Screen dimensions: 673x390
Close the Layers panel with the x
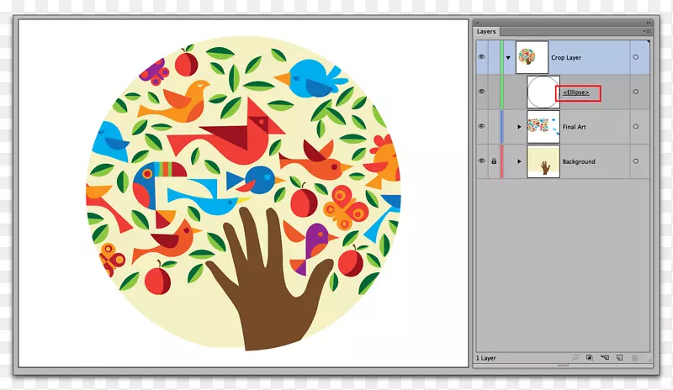477,23
